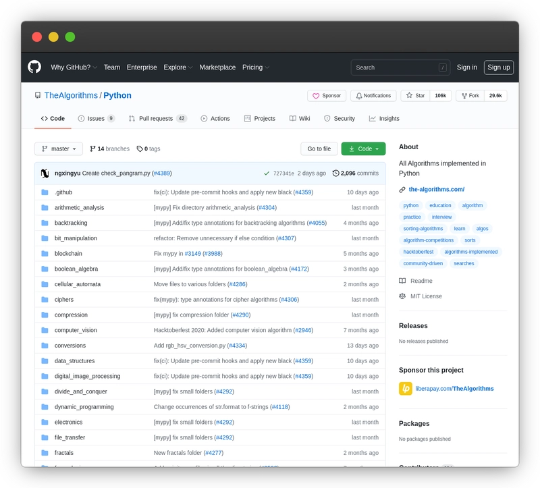This screenshot has width=540, height=488.
Task: Star the Python repository
Action: tap(415, 96)
